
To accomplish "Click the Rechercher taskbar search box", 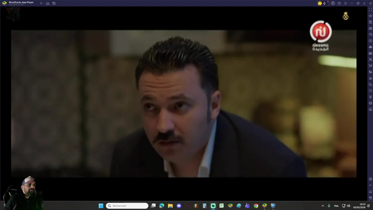I will (x=127, y=206).
